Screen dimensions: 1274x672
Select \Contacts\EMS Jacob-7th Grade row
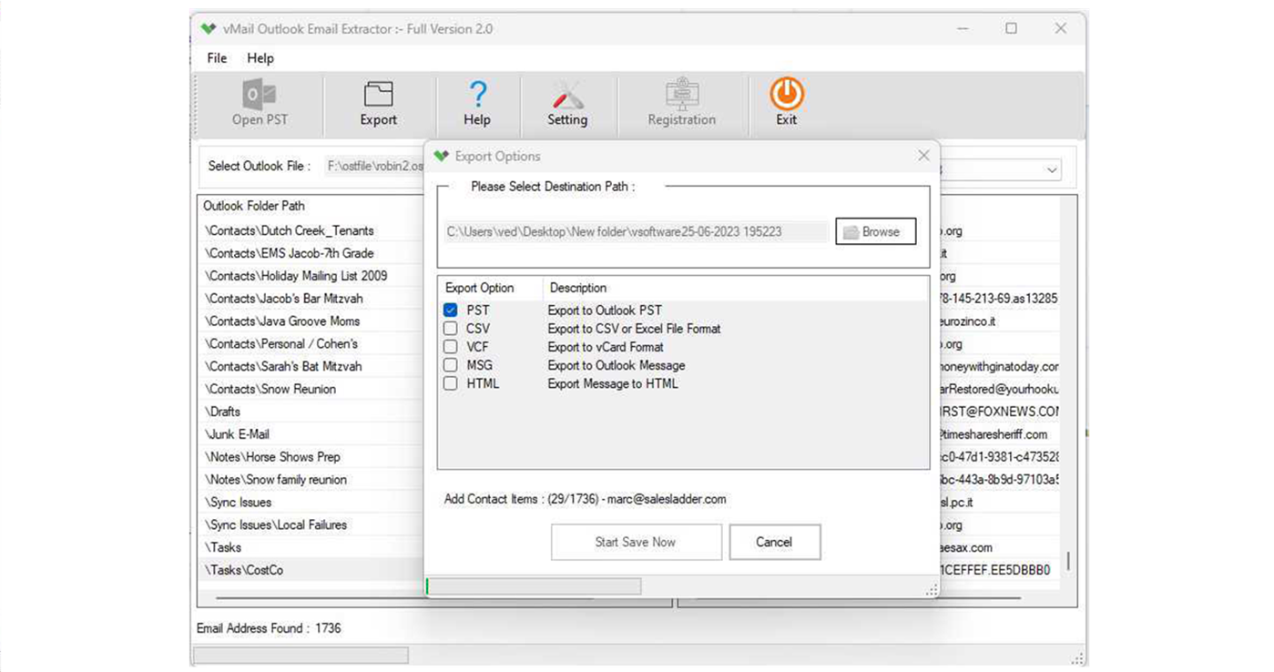pos(311,253)
